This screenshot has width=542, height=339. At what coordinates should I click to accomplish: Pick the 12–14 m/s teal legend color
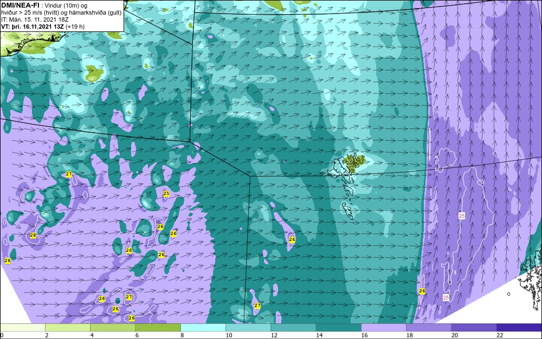293,327
